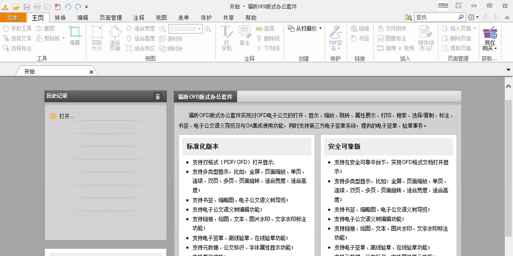Switch to the 视图 ribbon tab
The image size is (513, 256).
[161, 17]
